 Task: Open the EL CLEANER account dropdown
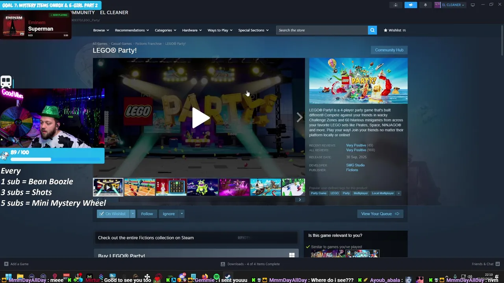[453, 5]
